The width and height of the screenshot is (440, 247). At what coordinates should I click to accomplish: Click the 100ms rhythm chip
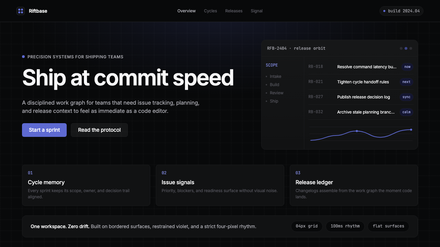coord(345,226)
